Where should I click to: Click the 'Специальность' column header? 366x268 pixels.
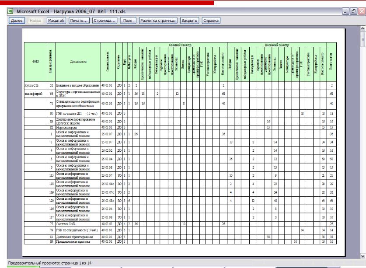[x=108, y=62]
